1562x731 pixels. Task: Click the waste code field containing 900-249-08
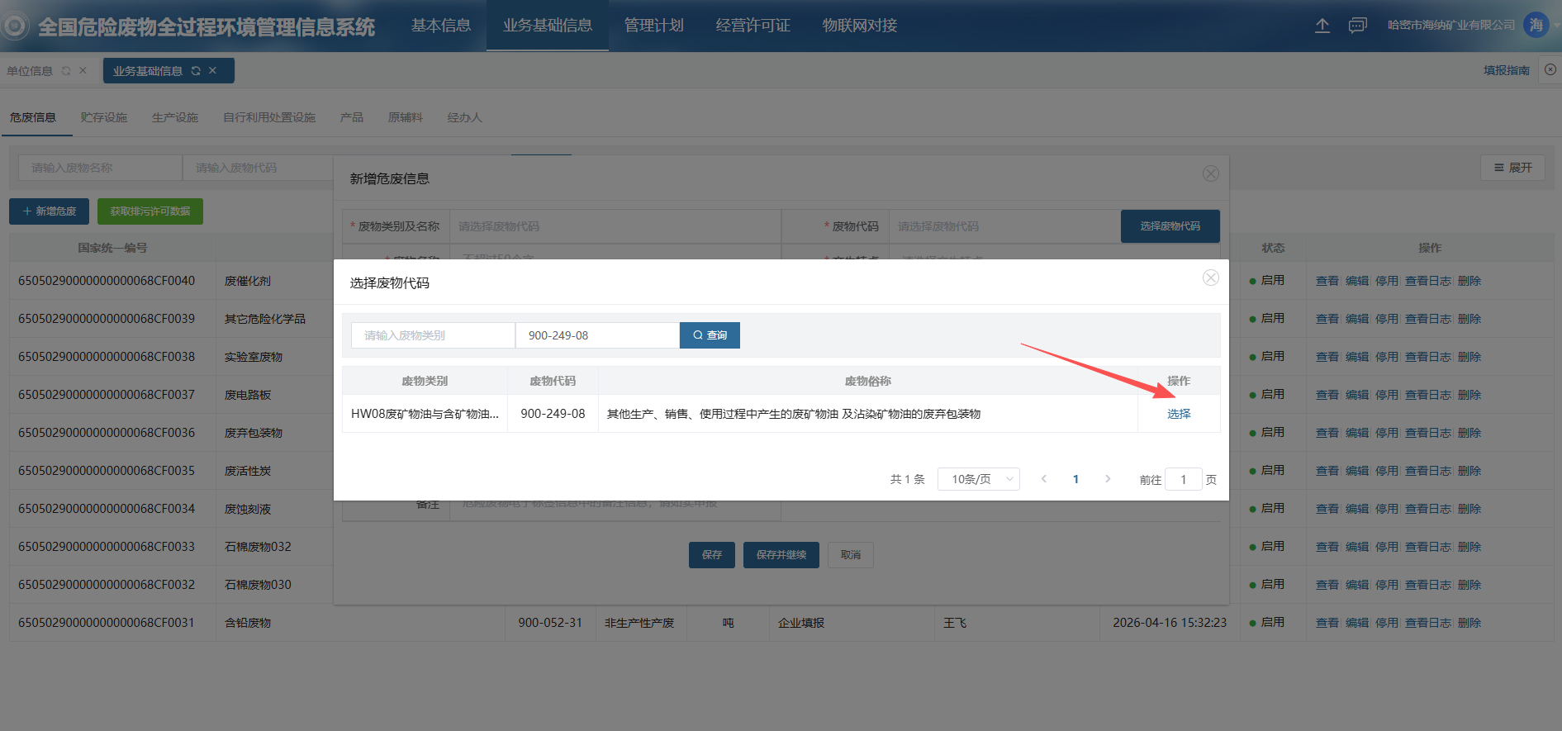pyautogui.click(x=597, y=335)
